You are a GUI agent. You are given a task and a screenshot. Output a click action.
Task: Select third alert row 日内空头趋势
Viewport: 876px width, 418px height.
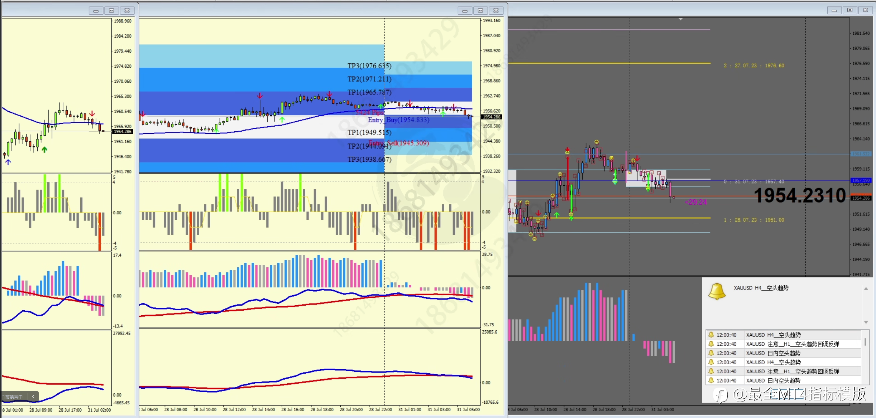point(773,353)
